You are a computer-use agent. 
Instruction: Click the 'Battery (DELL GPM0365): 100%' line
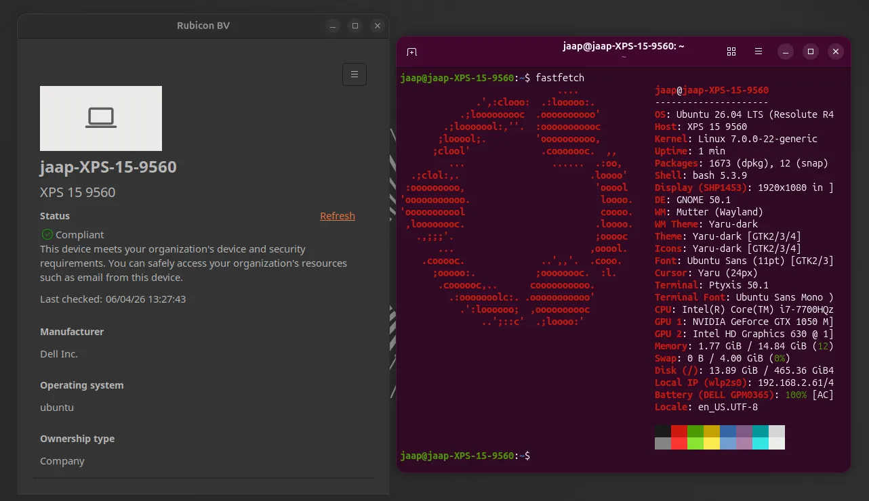pyautogui.click(x=744, y=395)
